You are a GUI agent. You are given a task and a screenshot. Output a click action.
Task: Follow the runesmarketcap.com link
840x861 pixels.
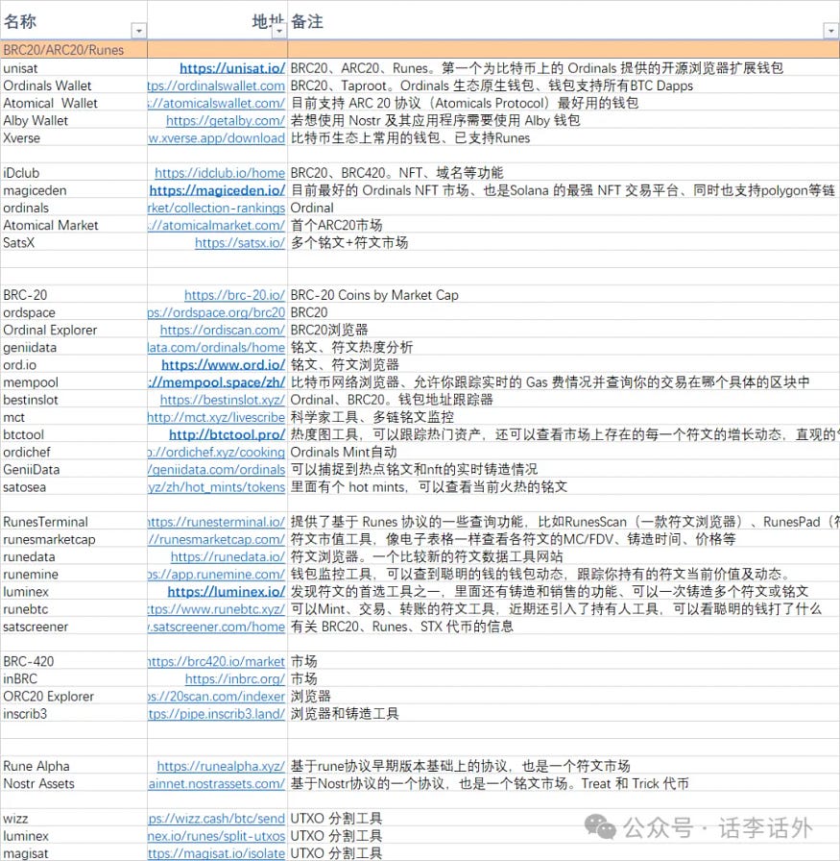(216, 539)
